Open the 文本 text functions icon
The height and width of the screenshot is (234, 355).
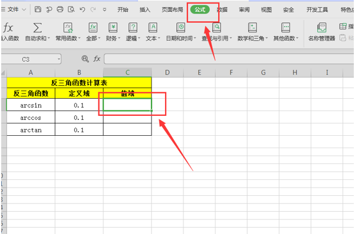coord(153,28)
